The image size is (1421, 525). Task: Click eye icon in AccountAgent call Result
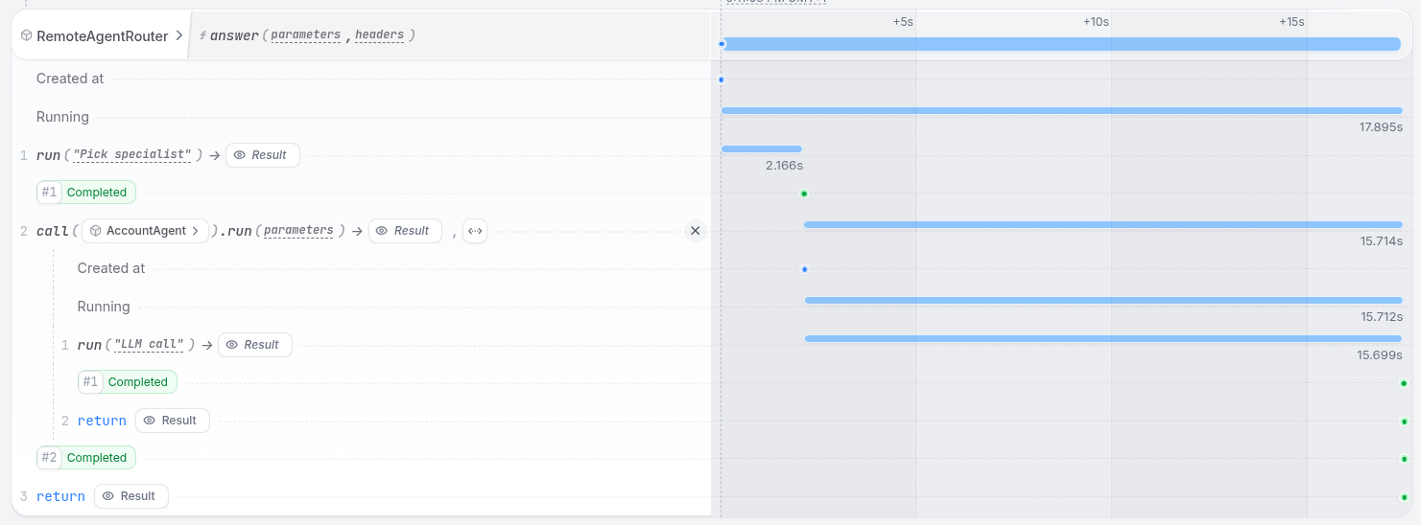(382, 231)
